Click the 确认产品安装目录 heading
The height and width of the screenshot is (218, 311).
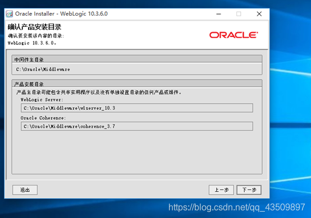click(x=34, y=27)
